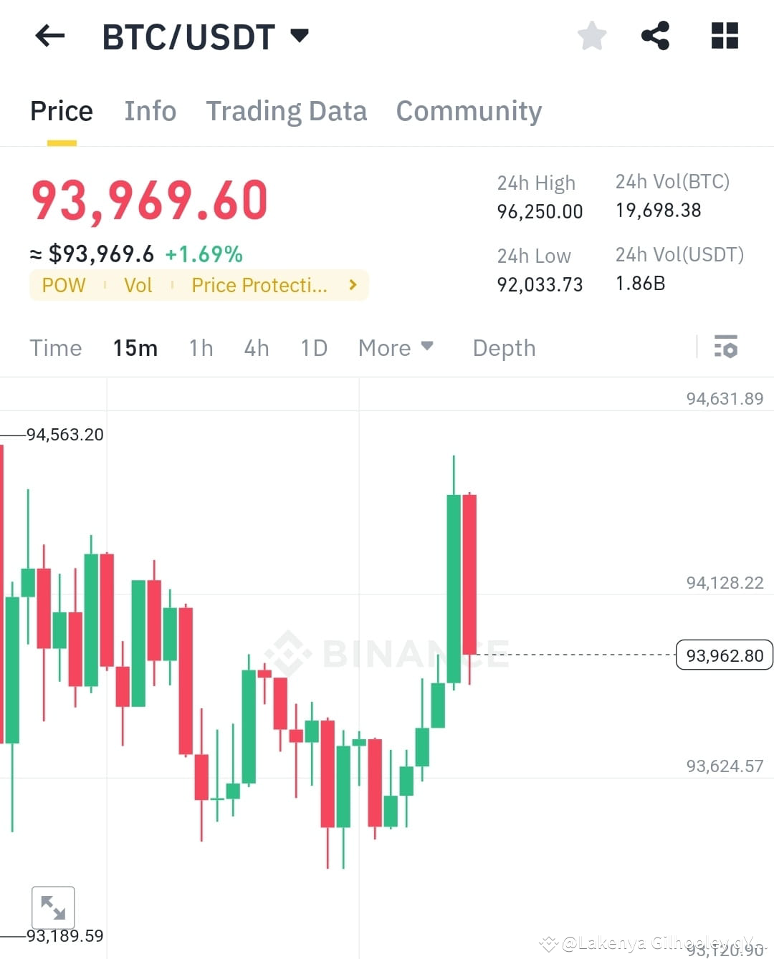Enable the 1D chart interval

(x=313, y=348)
